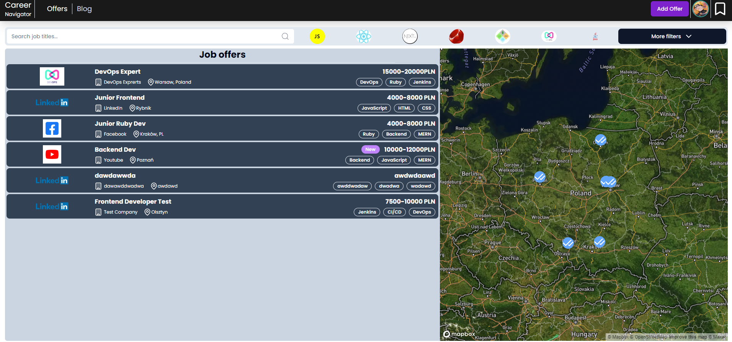
Task: Click LinkedIn logo on Frontend Developer Test
Action: point(52,206)
